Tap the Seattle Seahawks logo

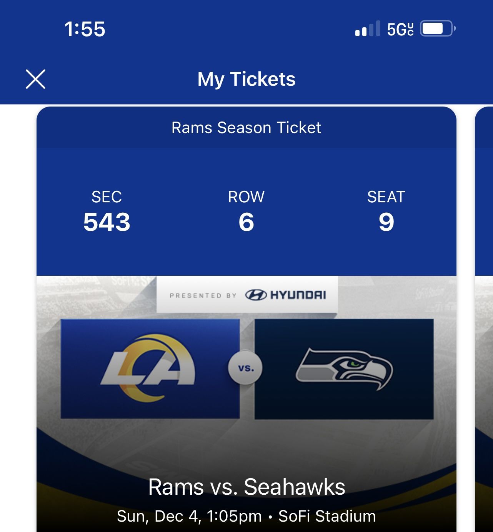pyautogui.click(x=344, y=368)
